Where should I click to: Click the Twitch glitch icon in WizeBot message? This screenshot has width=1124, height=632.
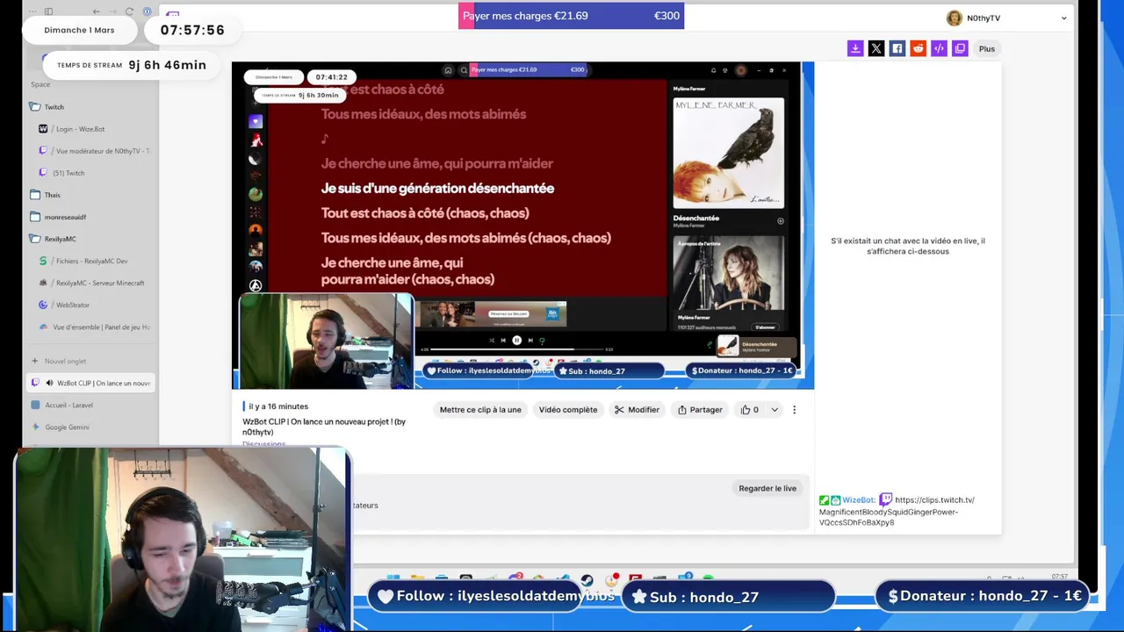tap(886, 499)
